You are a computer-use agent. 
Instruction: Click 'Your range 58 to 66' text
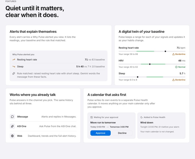pyautogui.click(x=128, y=54)
